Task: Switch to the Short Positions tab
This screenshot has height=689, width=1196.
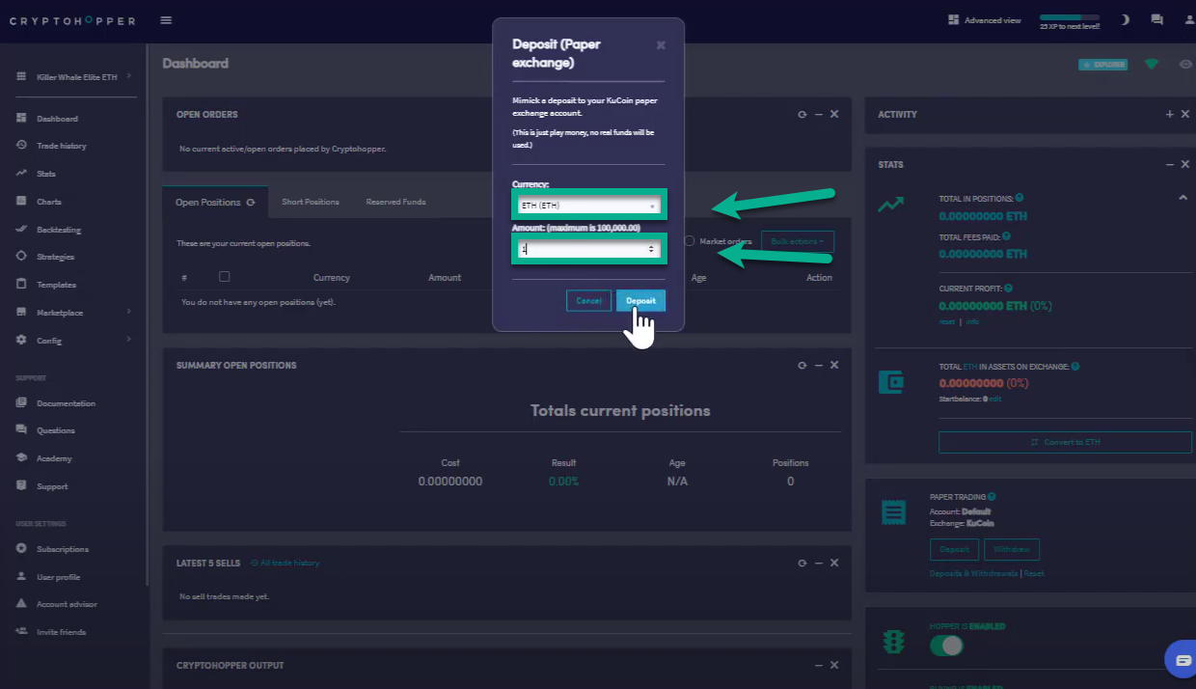Action: pyautogui.click(x=311, y=202)
